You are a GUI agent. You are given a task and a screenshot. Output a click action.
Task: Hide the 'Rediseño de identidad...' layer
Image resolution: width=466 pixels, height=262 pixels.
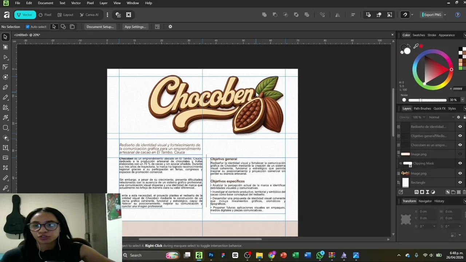tap(460, 127)
